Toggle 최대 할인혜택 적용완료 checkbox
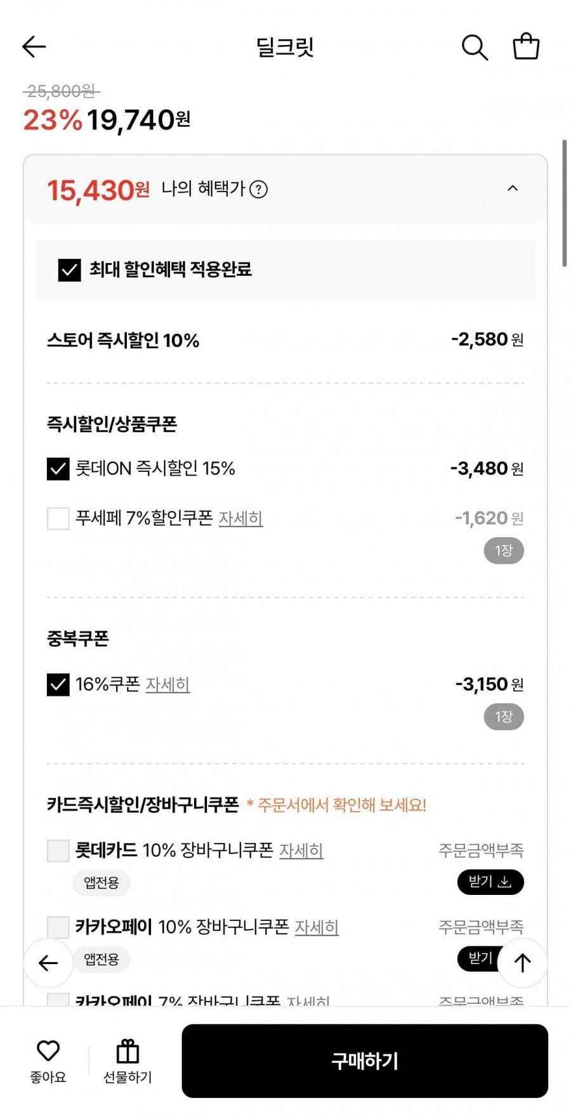This screenshot has width=571, height=1115. pyautogui.click(x=69, y=270)
